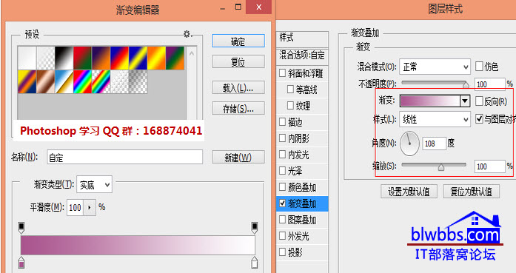Screen dimensions: 516x273
Task: Create new gradient with 新建(W)
Action: coord(238,158)
